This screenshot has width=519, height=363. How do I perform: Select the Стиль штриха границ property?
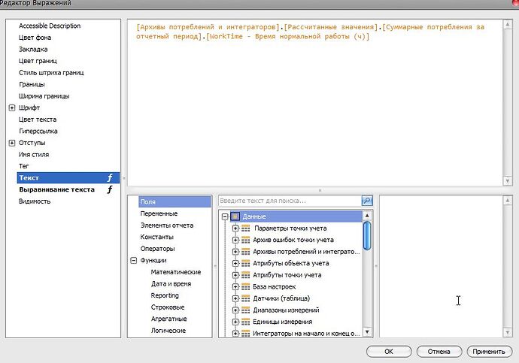point(51,73)
